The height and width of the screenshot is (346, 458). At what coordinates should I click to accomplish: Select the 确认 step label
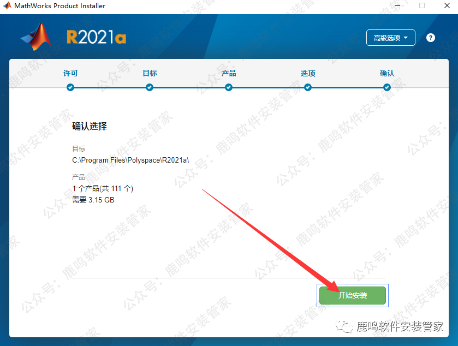point(387,73)
